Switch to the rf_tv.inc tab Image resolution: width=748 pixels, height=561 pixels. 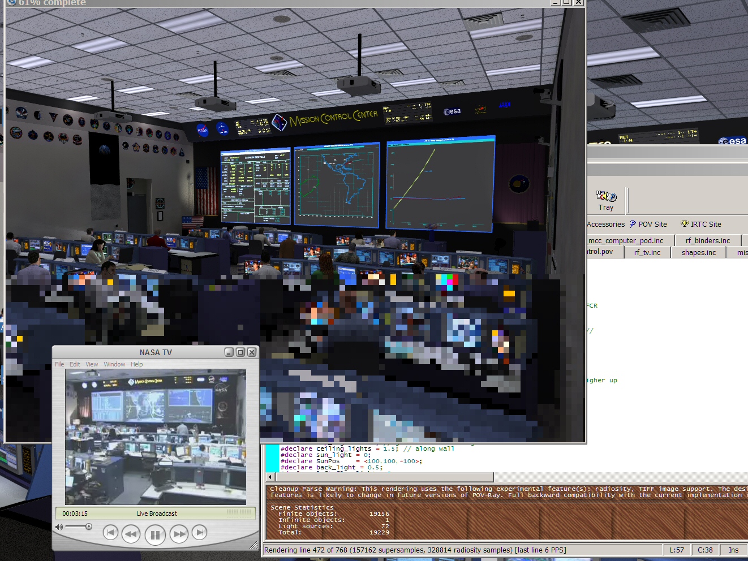(x=647, y=252)
